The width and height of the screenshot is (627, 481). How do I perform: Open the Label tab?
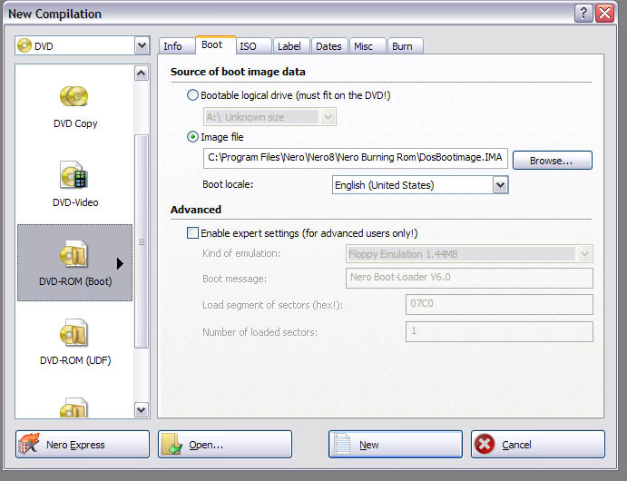(x=292, y=46)
